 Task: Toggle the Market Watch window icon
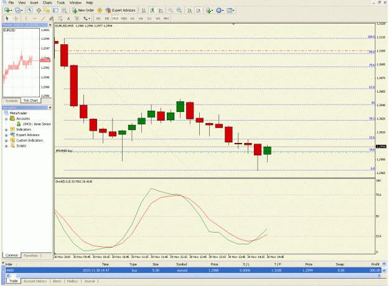point(30,10)
